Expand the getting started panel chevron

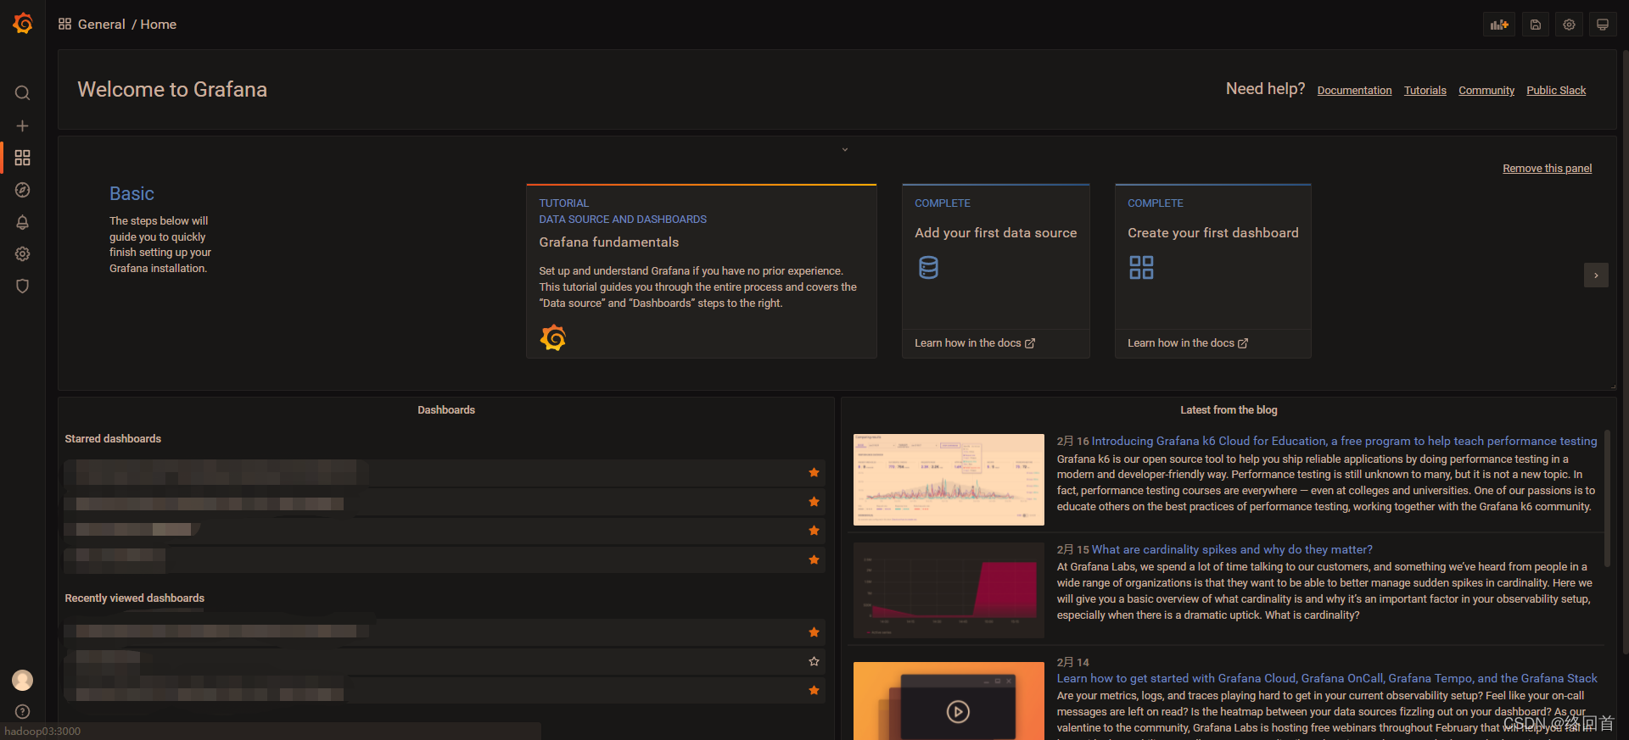click(x=845, y=150)
